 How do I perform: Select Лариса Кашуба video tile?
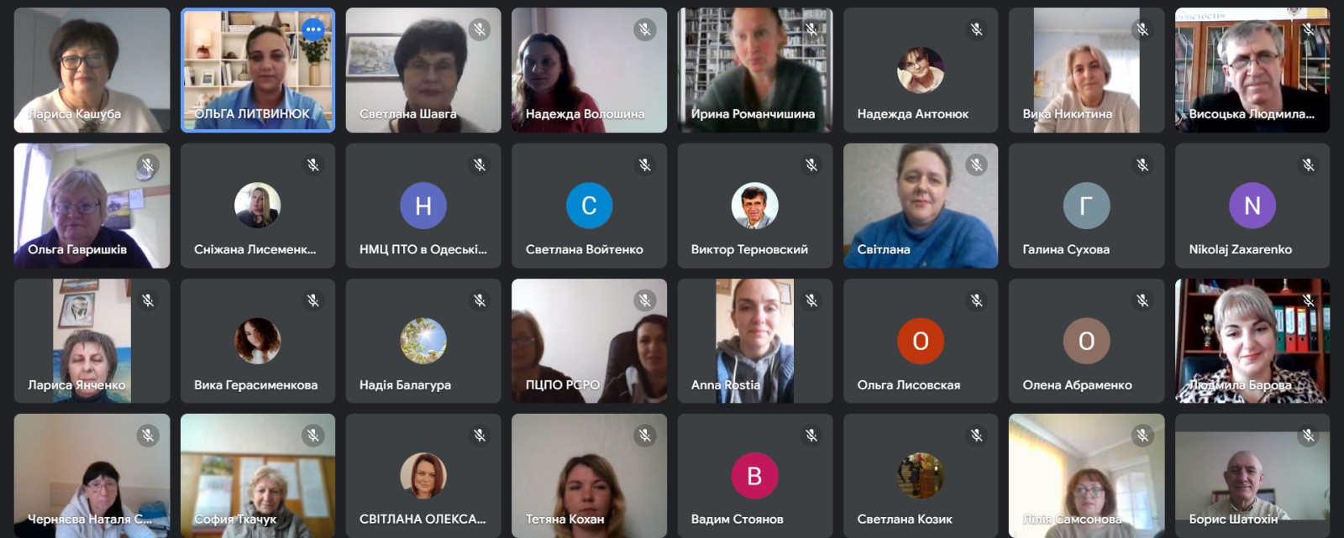[92, 71]
